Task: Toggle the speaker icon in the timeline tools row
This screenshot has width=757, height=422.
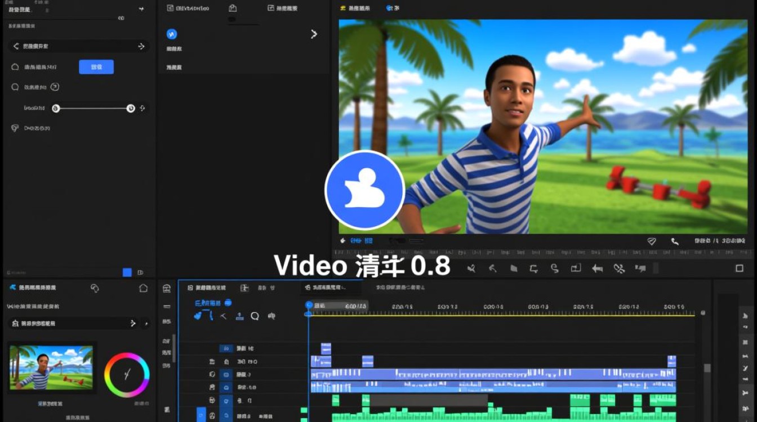Action: [271, 316]
